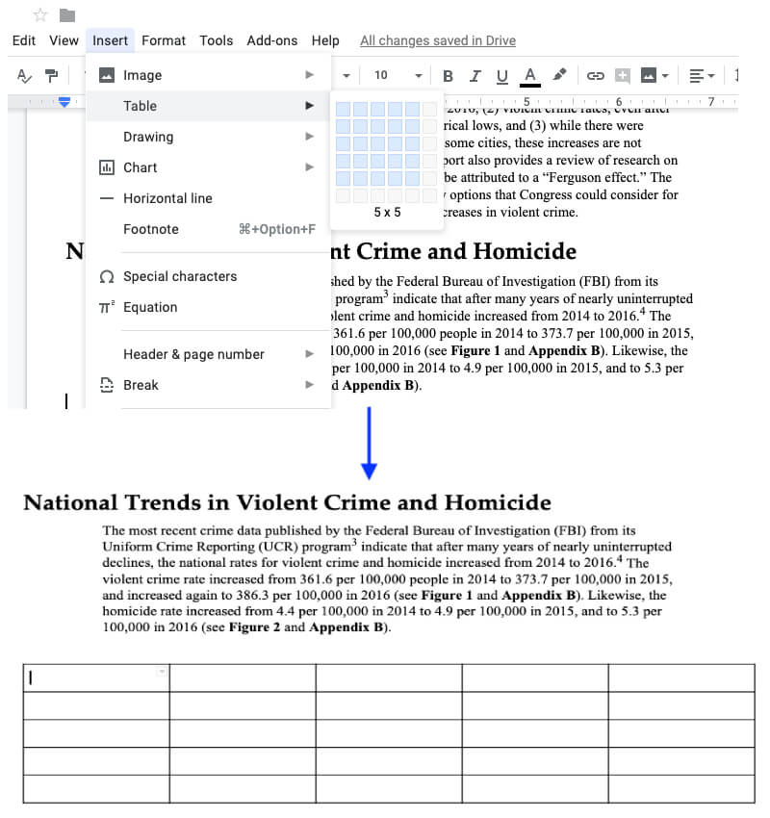Open the Format menu
The height and width of the screenshot is (818, 770).
[x=164, y=40]
